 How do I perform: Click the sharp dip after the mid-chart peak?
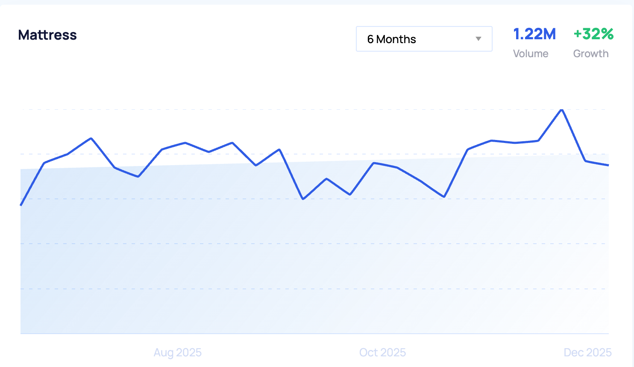click(303, 199)
